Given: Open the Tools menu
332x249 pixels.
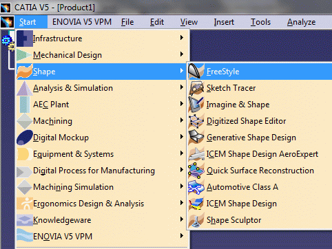Looking at the screenshot, I should pyautogui.click(x=260, y=22).
